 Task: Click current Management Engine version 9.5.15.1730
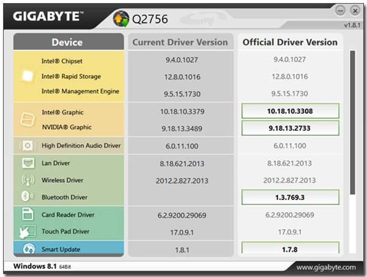182,94
